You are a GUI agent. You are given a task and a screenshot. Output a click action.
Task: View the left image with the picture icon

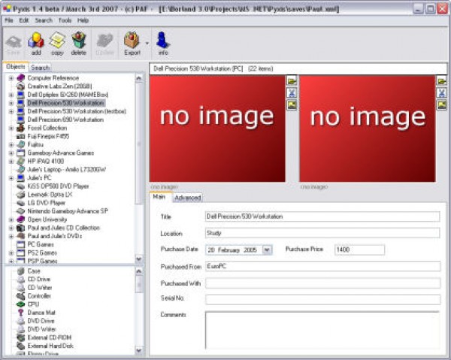click(292, 105)
